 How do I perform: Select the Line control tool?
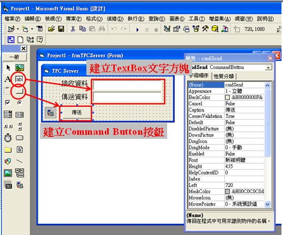point(19,161)
